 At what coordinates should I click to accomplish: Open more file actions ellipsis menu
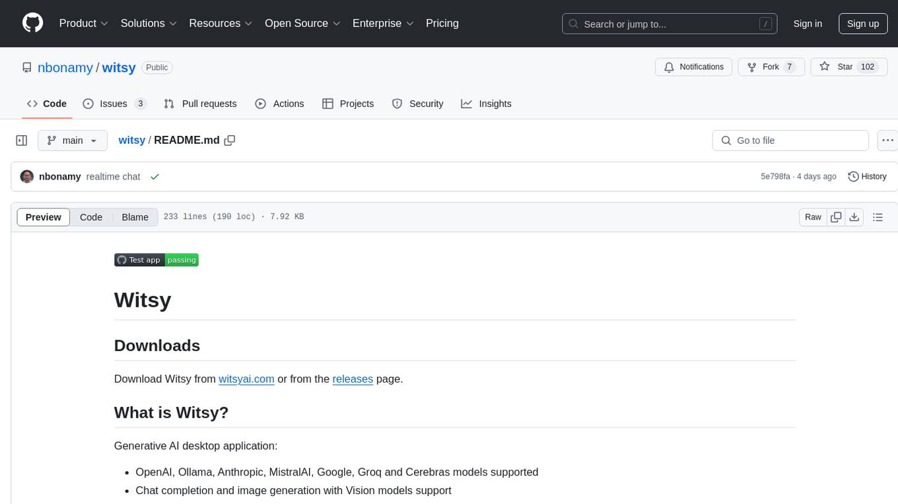[x=887, y=141]
